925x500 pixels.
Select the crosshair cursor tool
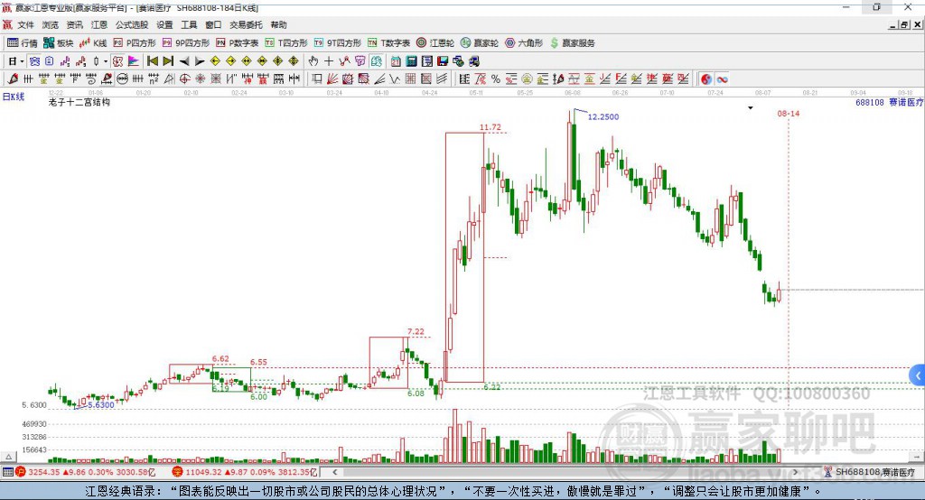(x=329, y=61)
